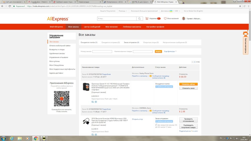Open File Explorer from taskbar
Image resolution: width=251 pixels, height=141 pixels.
click(x=20, y=138)
